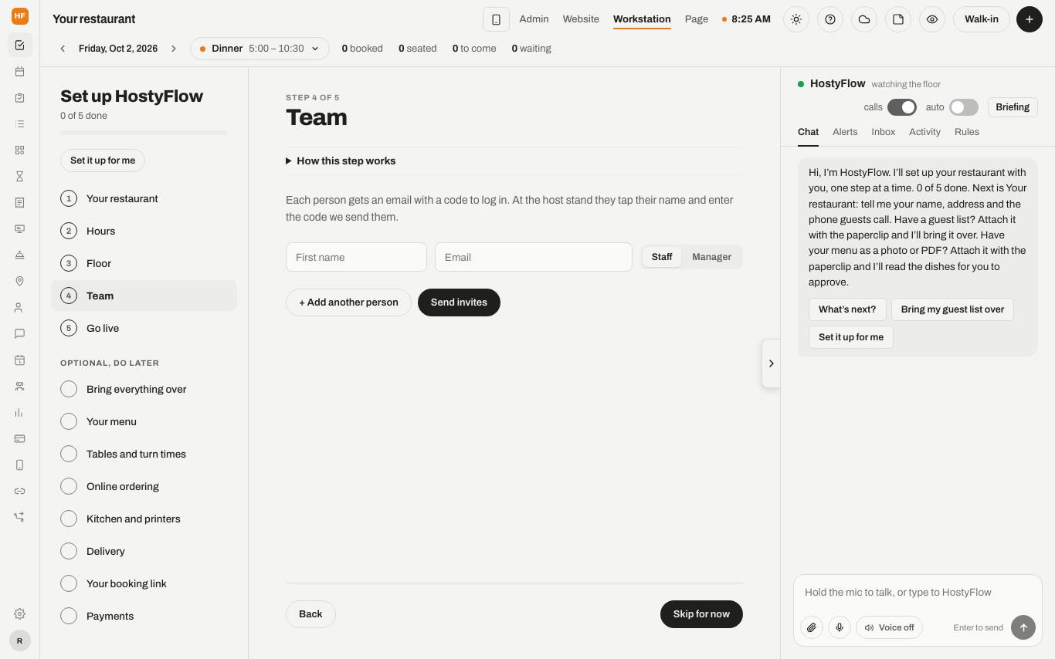Focus the First name field
1055x659 pixels.
click(356, 257)
